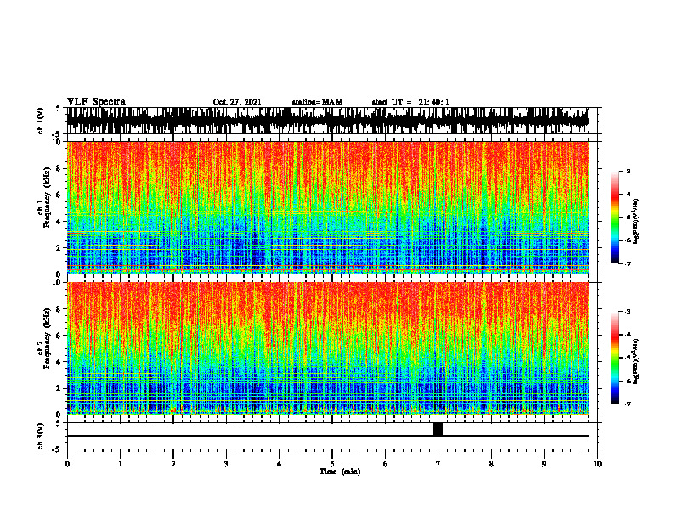
Task: Click the flat baseline trace in ch.3 panel
Action: [x=328, y=436]
